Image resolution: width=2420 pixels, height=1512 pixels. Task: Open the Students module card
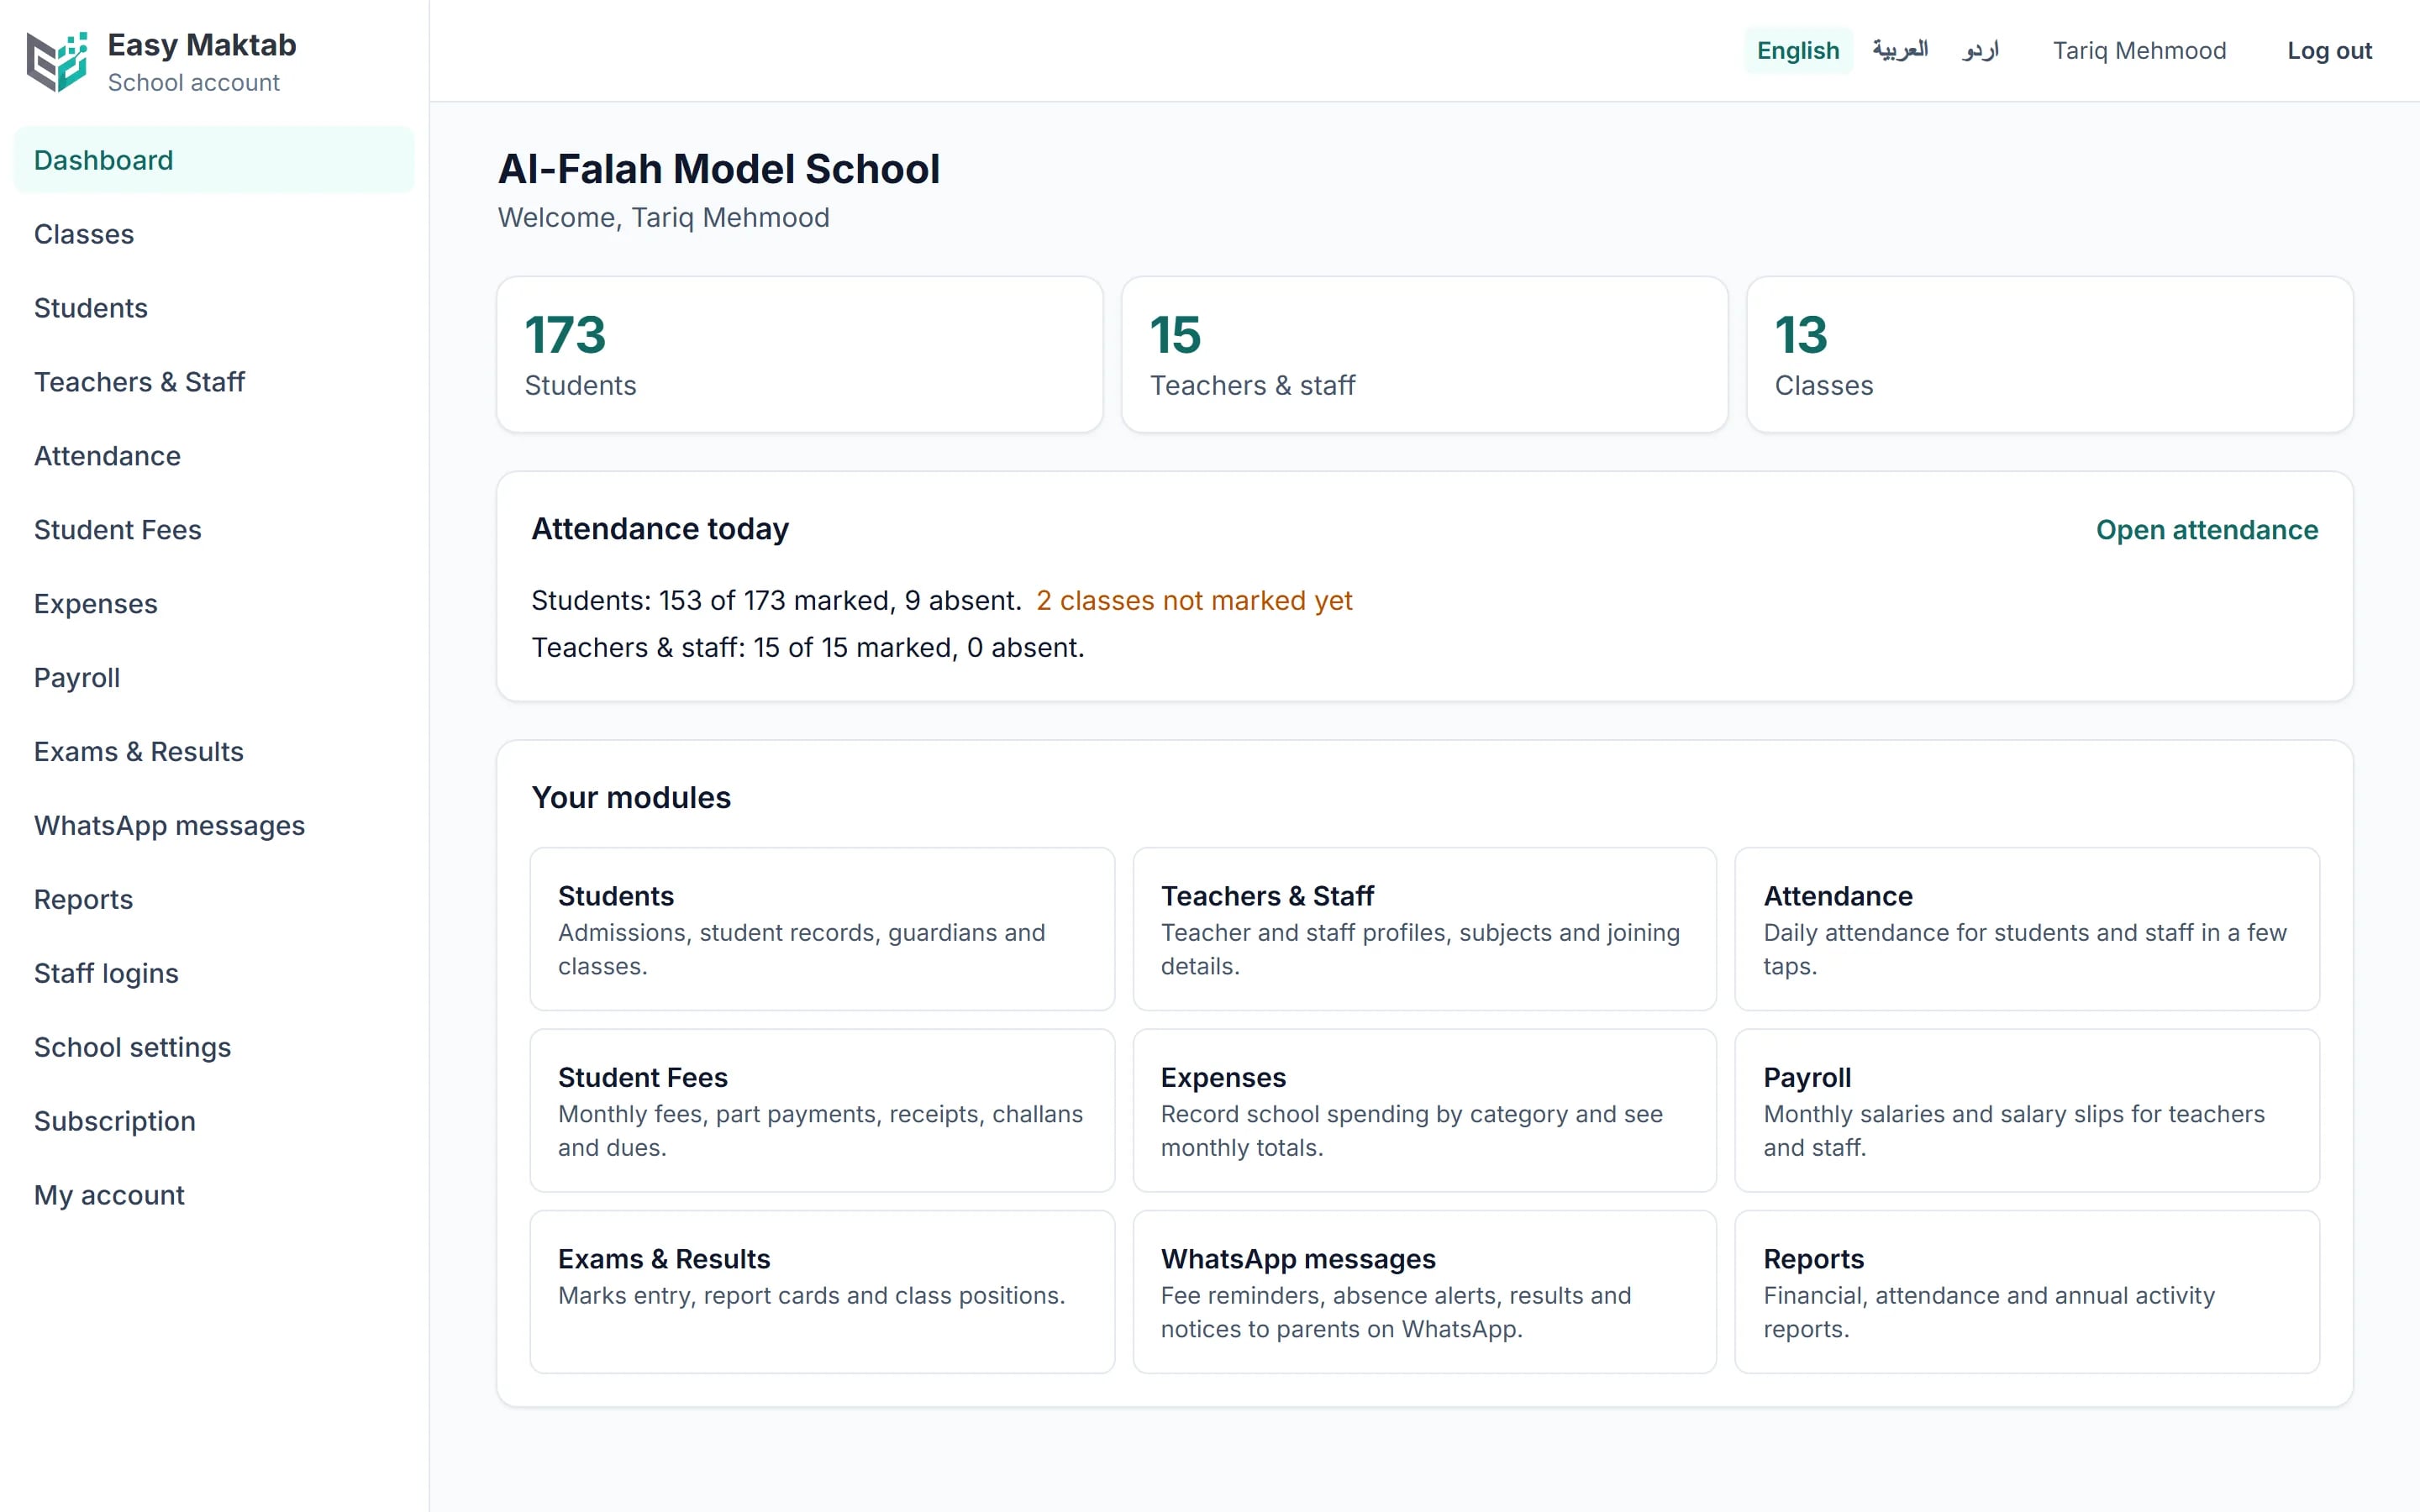[x=822, y=929]
